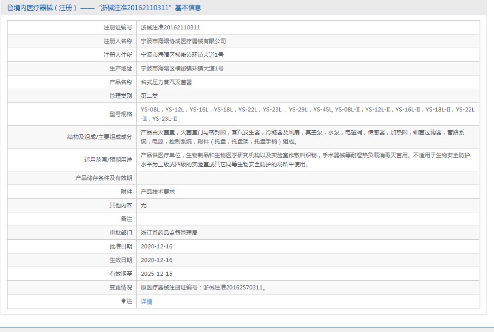This screenshot has width=494, height=332.
Task: Select the 产品技术要求 attachment value
Action: (x=158, y=192)
